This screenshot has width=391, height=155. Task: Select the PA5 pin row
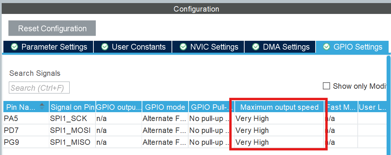196,118
